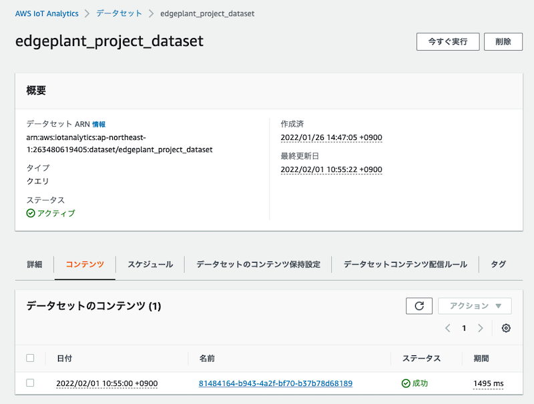Open データセットコンテンツ配信ルール tab
This screenshot has height=404, width=534.
point(405,264)
